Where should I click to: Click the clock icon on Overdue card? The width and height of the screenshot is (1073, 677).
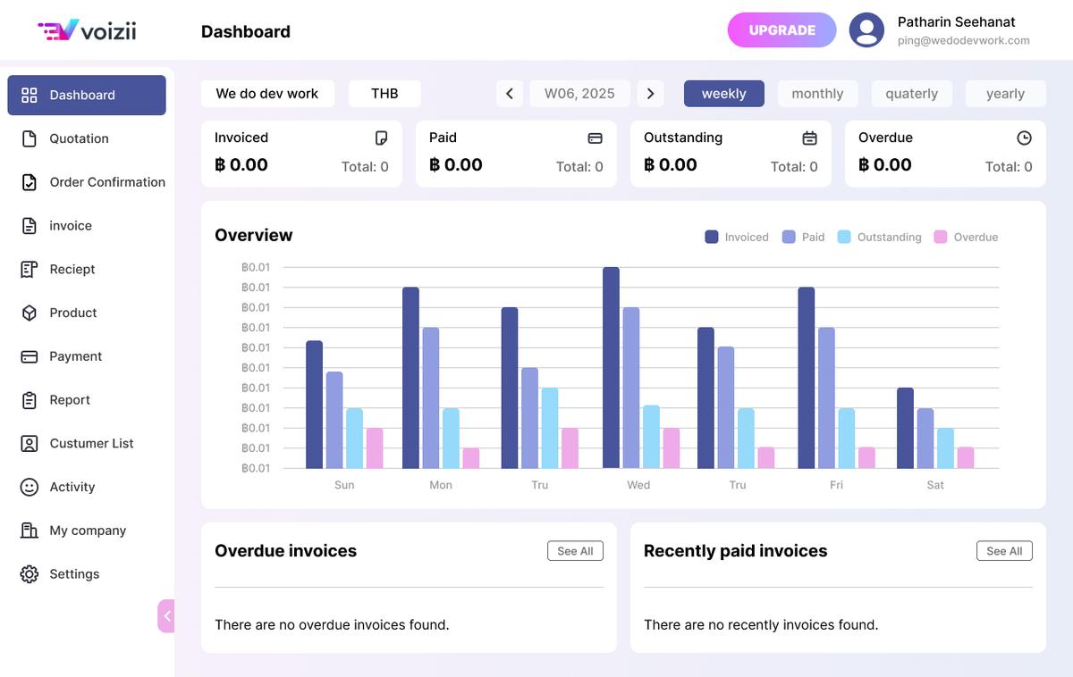(1024, 138)
